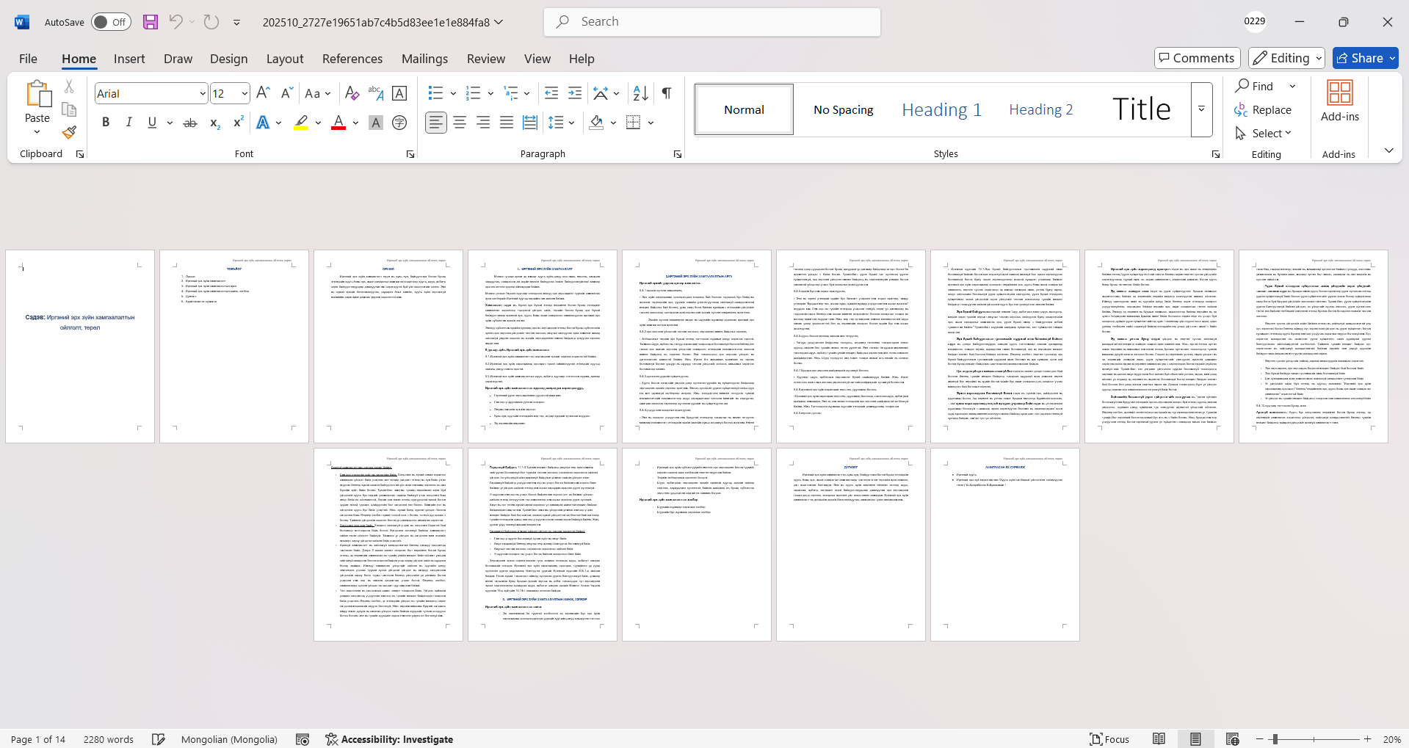Click Replace in the Editing group
Screen dimensions: 1409x748
click(1263, 110)
